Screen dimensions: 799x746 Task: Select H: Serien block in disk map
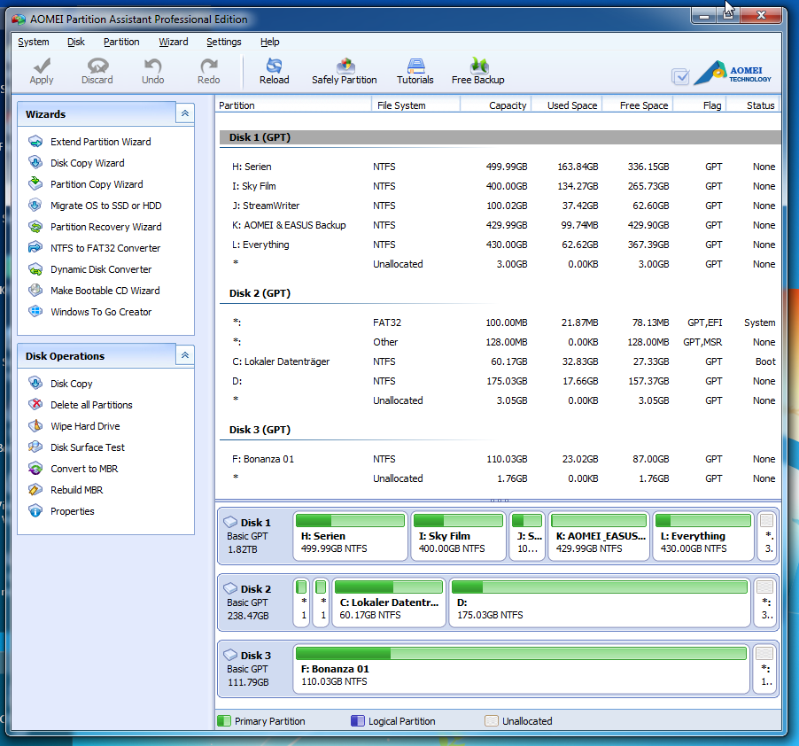[351, 536]
